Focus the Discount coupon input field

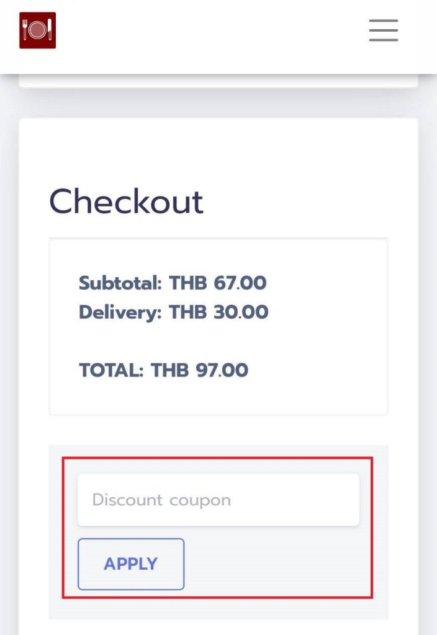(x=218, y=500)
